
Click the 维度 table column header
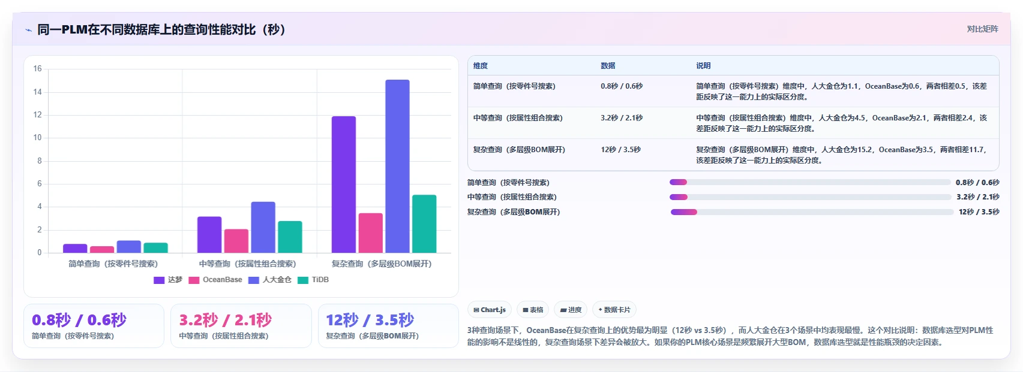click(481, 66)
